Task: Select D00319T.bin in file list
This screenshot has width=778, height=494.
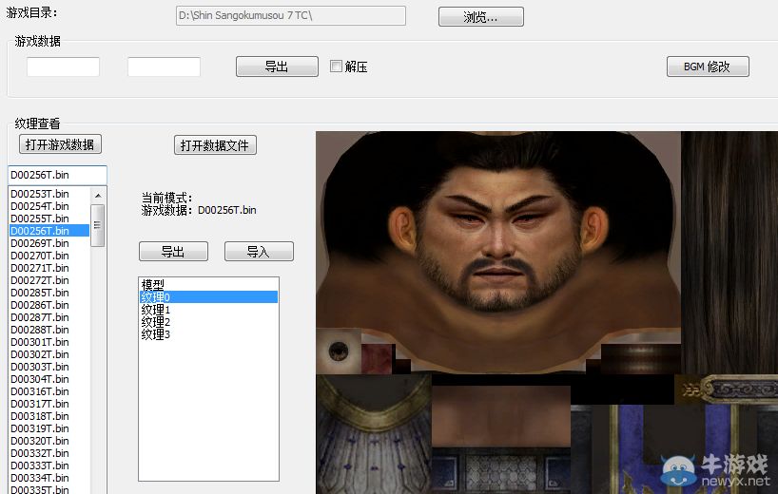Action: [49, 429]
